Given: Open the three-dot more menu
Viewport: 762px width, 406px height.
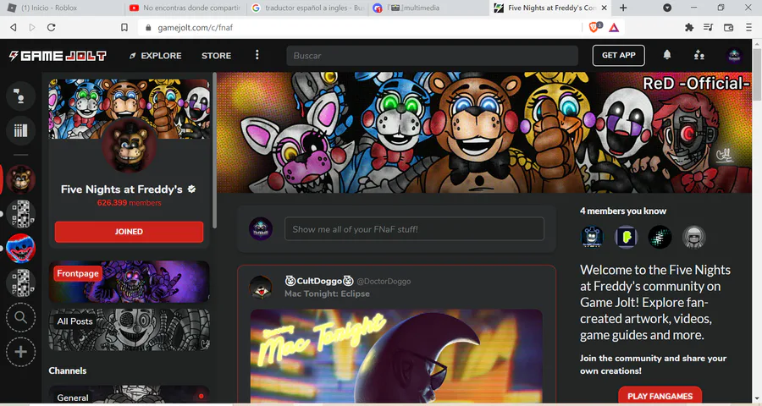Looking at the screenshot, I should coord(257,55).
